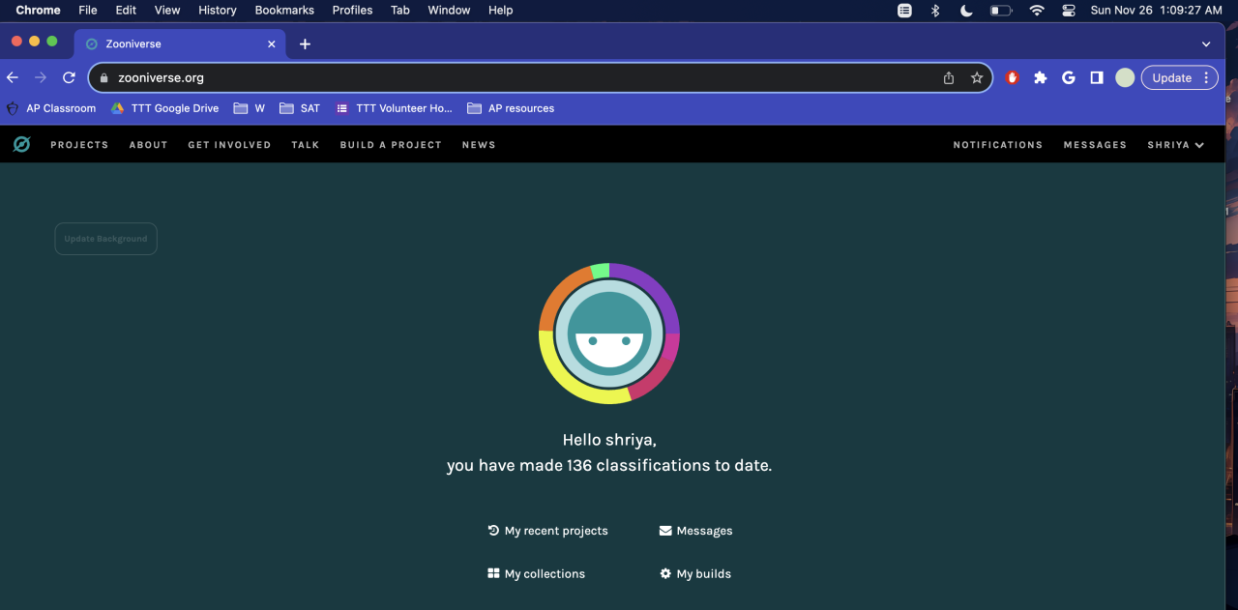This screenshot has width=1238, height=610.
Task: Click the date and time in menu bar
Action: click(x=1156, y=10)
